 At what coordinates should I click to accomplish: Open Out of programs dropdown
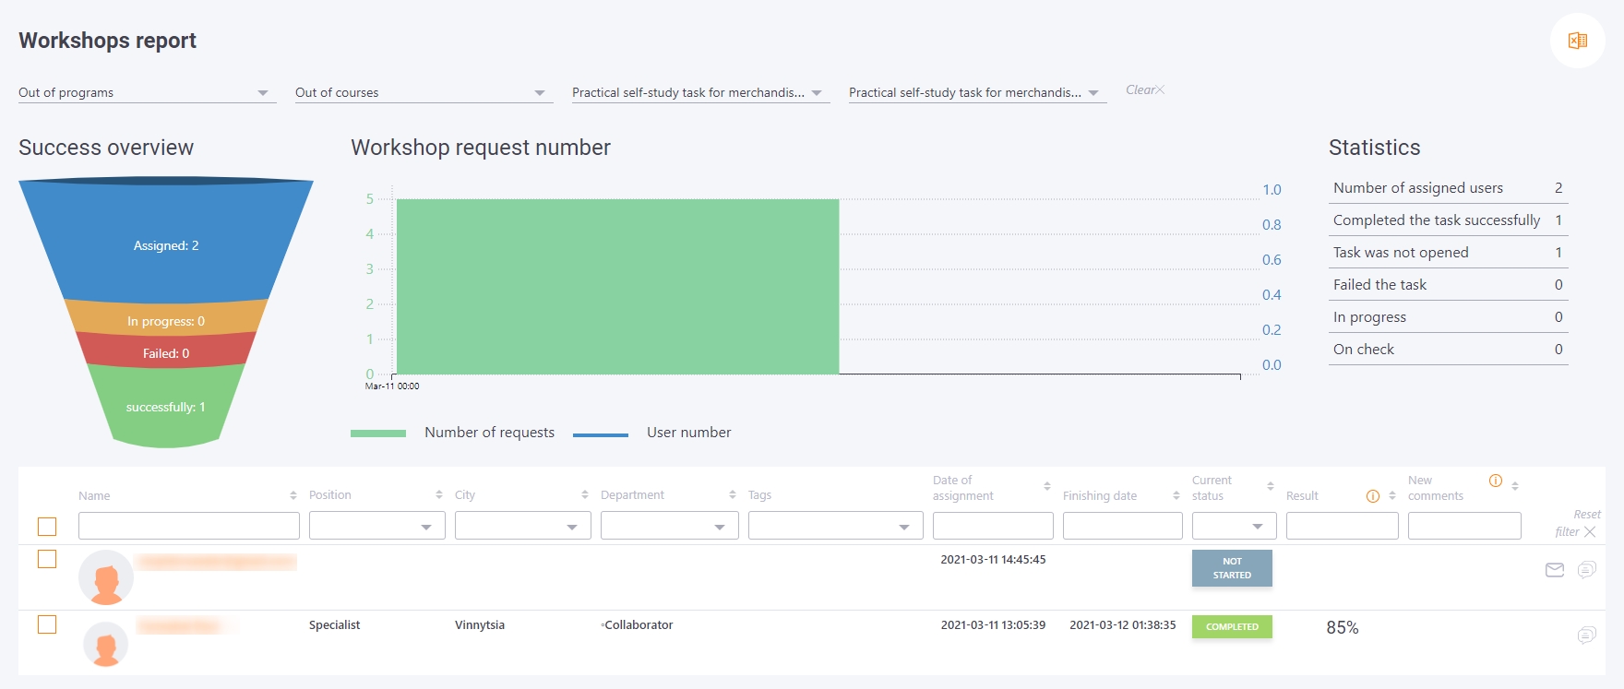point(148,92)
